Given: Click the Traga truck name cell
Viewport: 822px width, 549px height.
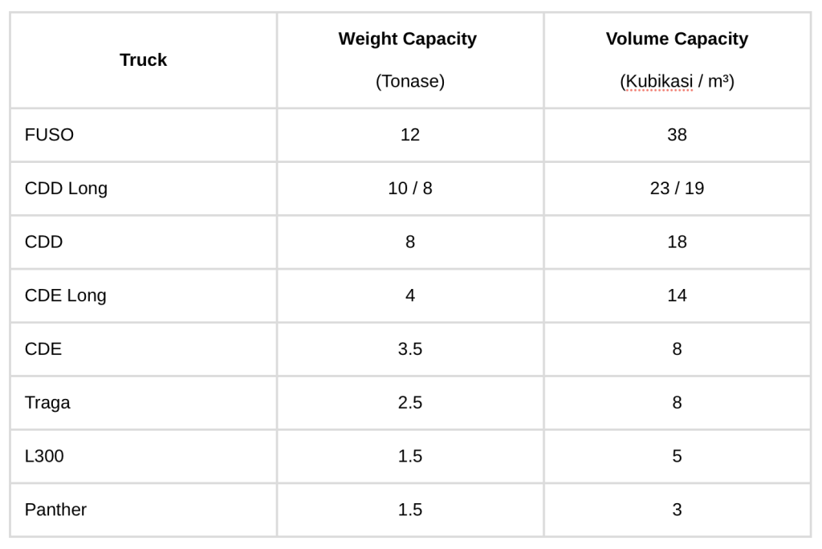Looking at the screenshot, I should 47,403.
